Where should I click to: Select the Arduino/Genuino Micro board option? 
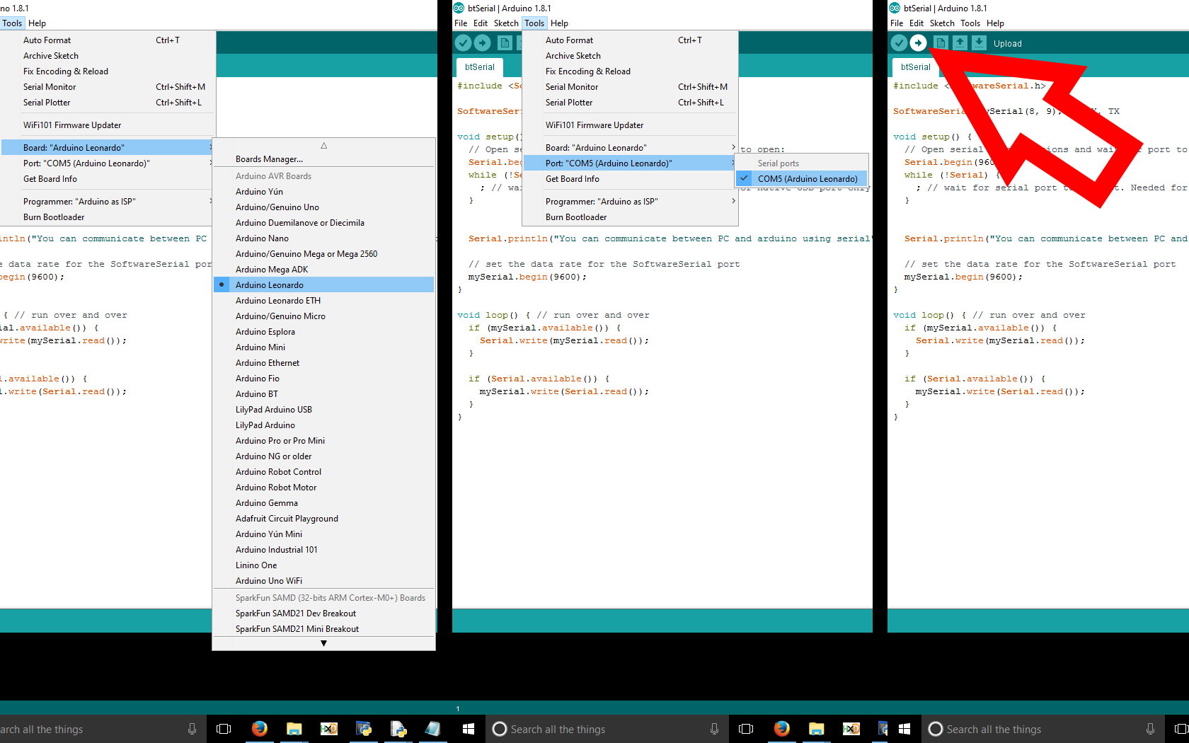pos(323,316)
